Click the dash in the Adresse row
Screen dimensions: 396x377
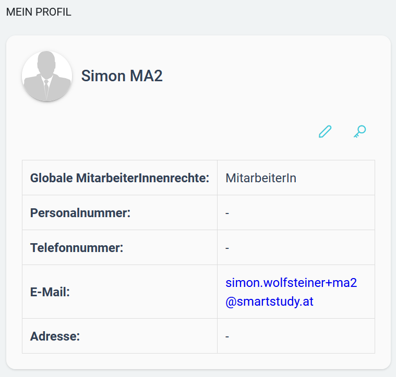227,336
